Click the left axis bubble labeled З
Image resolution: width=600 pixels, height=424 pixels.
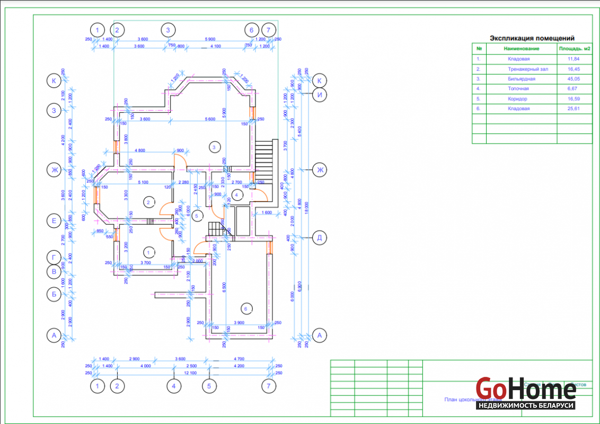point(54,110)
